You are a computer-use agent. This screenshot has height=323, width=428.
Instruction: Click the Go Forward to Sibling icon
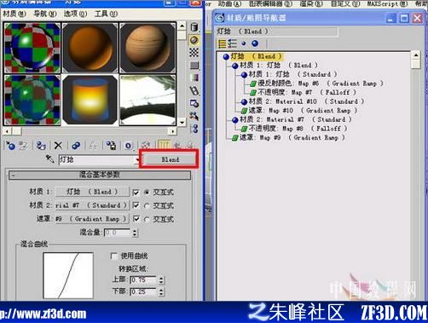coord(189,146)
